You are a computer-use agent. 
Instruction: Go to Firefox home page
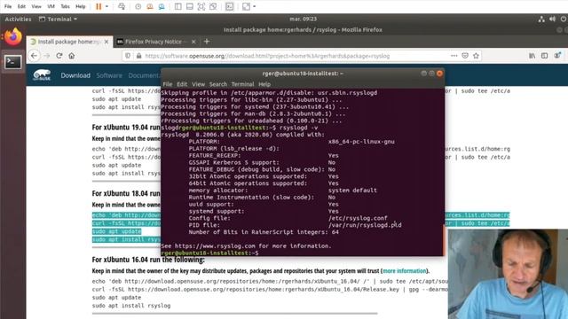(x=72, y=56)
